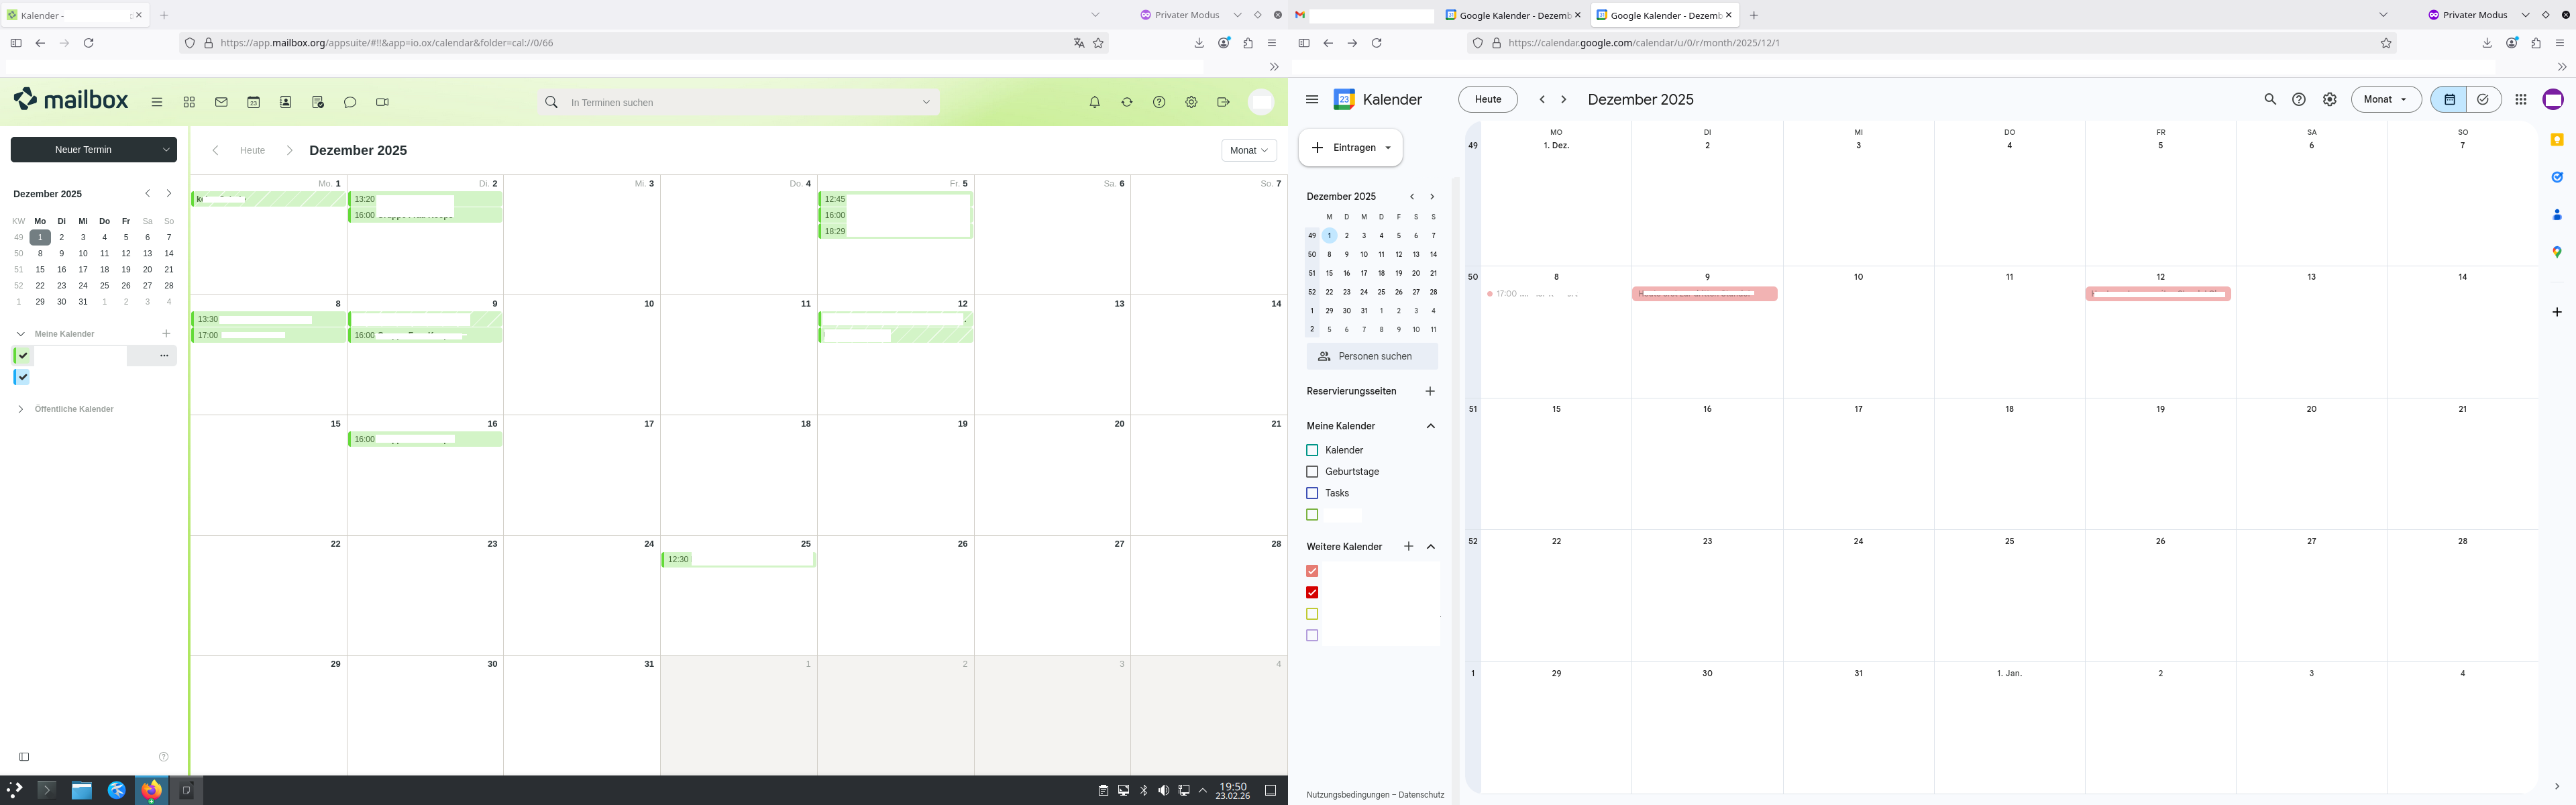Uncheck first green mailbox calendar checkbox
The width and height of the screenshot is (2576, 805).
(x=22, y=355)
